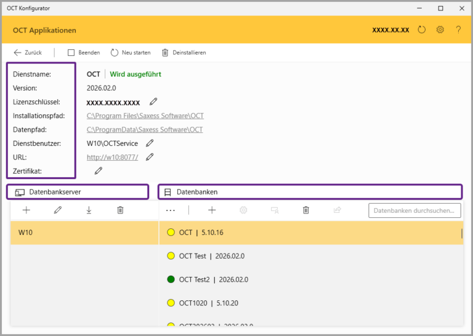473x336 pixels.
Task: Add a new database with the plus icon
Action: pos(212,210)
